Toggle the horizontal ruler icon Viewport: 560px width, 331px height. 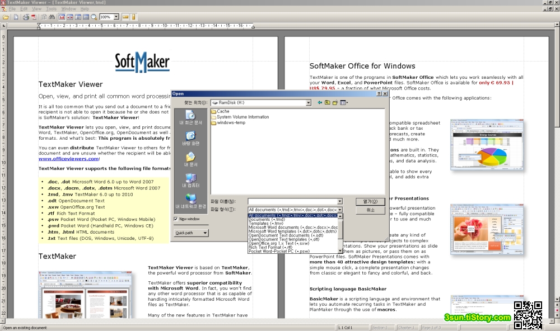tap(125, 17)
